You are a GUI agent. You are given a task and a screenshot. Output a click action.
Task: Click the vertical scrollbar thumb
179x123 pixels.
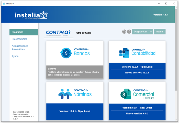tap(176, 50)
